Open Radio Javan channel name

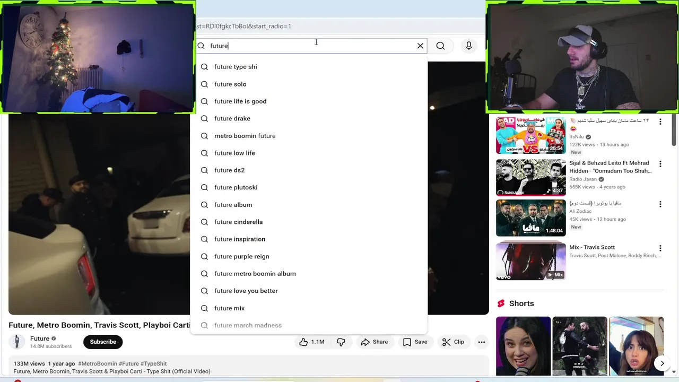583,179
